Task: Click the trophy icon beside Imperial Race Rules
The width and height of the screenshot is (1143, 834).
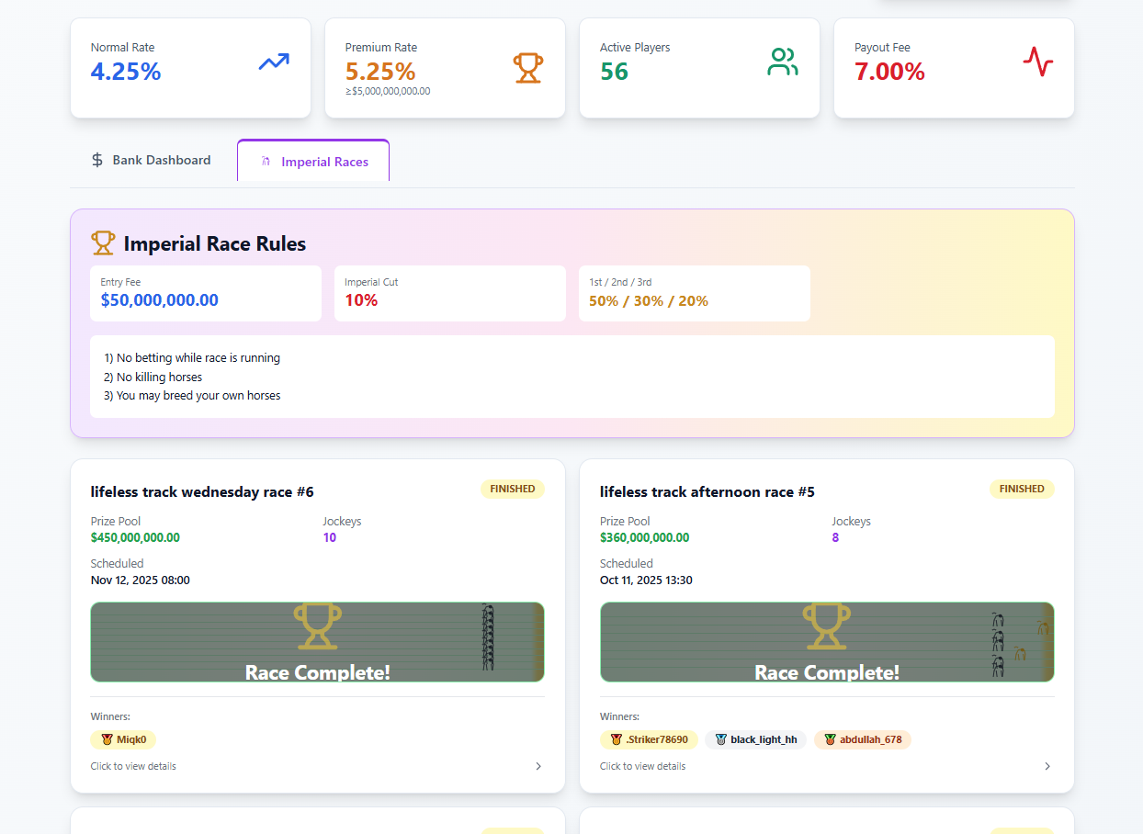Action: pos(103,243)
